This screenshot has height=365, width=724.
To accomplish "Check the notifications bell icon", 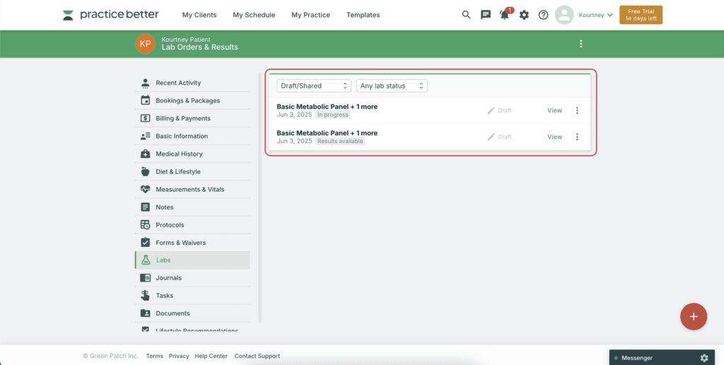I will [505, 15].
